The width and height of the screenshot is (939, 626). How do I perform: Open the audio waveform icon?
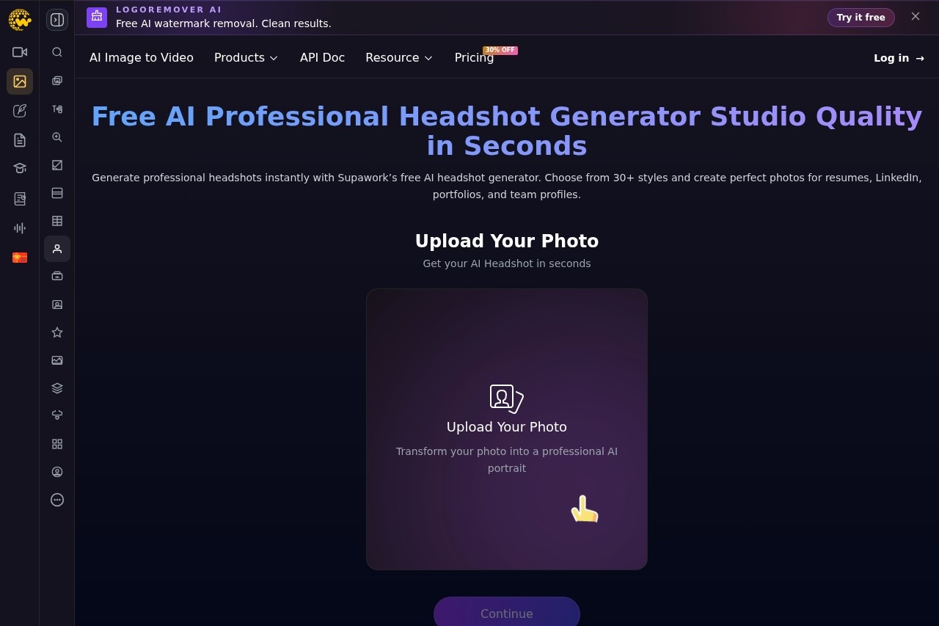click(20, 228)
